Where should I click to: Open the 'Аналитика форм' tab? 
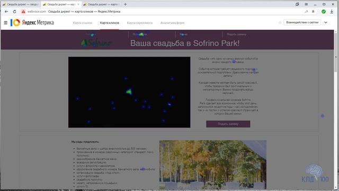click(x=172, y=23)
